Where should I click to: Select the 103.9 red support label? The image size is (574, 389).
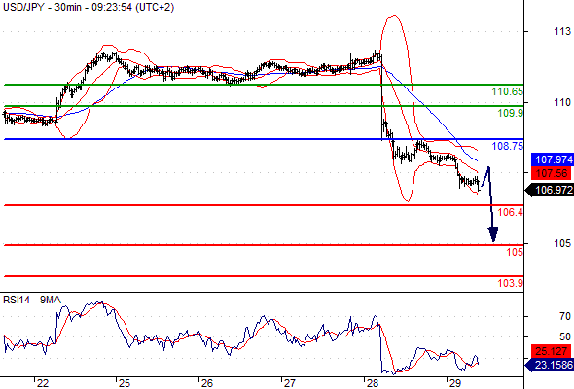coord(511,283)
